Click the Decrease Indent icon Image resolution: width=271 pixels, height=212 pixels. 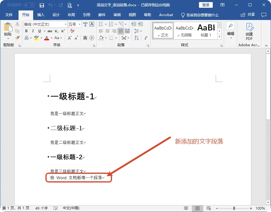click(x=134, y=24)
